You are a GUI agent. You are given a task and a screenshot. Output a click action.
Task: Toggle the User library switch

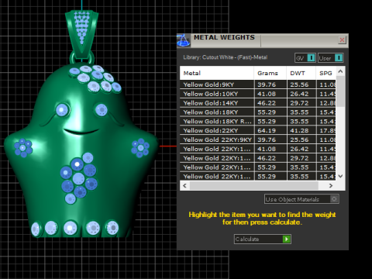tap(330, 58)
